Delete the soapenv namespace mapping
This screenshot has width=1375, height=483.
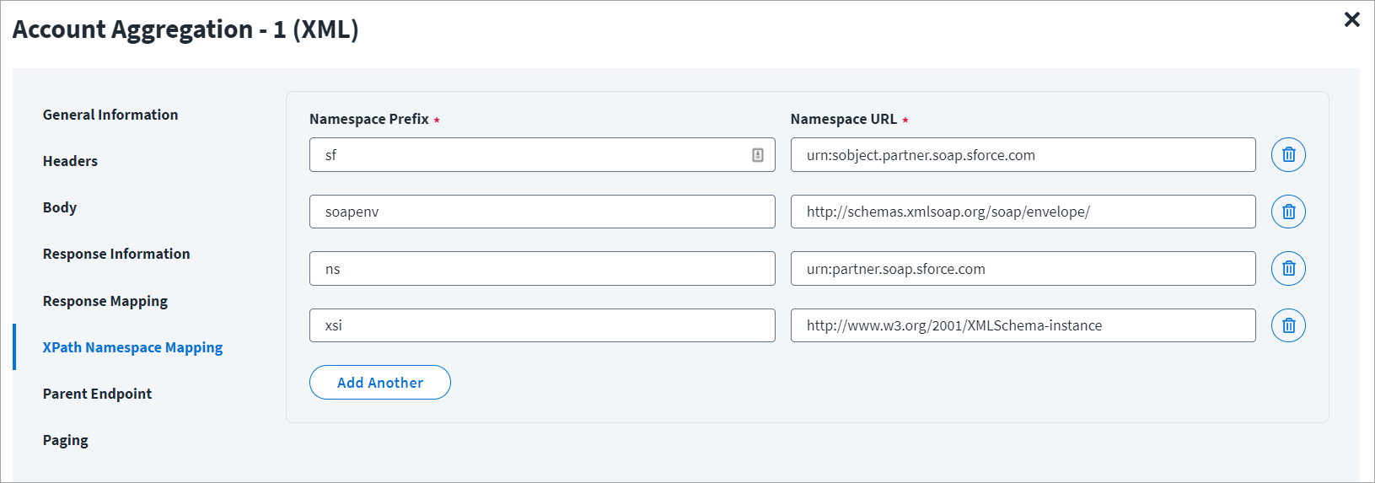pos(1288,212)
